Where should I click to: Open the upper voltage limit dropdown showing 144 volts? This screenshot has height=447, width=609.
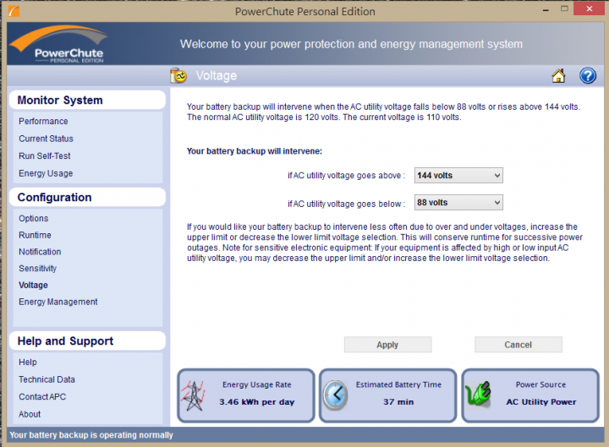[458, 176]
